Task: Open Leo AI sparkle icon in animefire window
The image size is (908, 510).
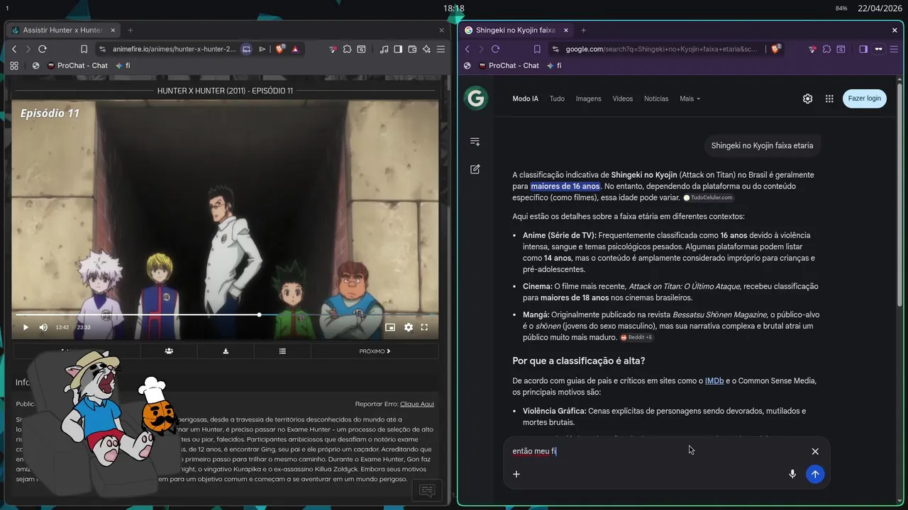Action: click(426, 49)
